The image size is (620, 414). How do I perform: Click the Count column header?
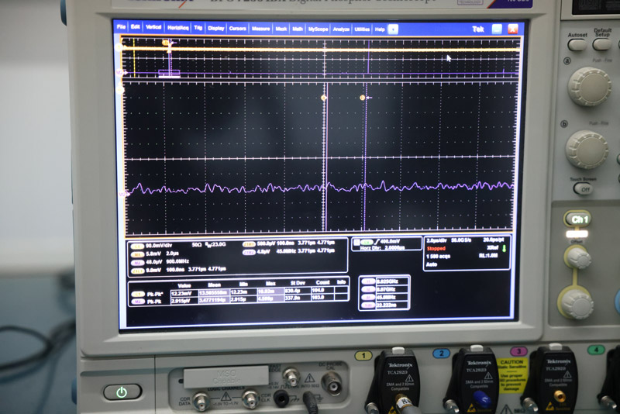[322, 282]
